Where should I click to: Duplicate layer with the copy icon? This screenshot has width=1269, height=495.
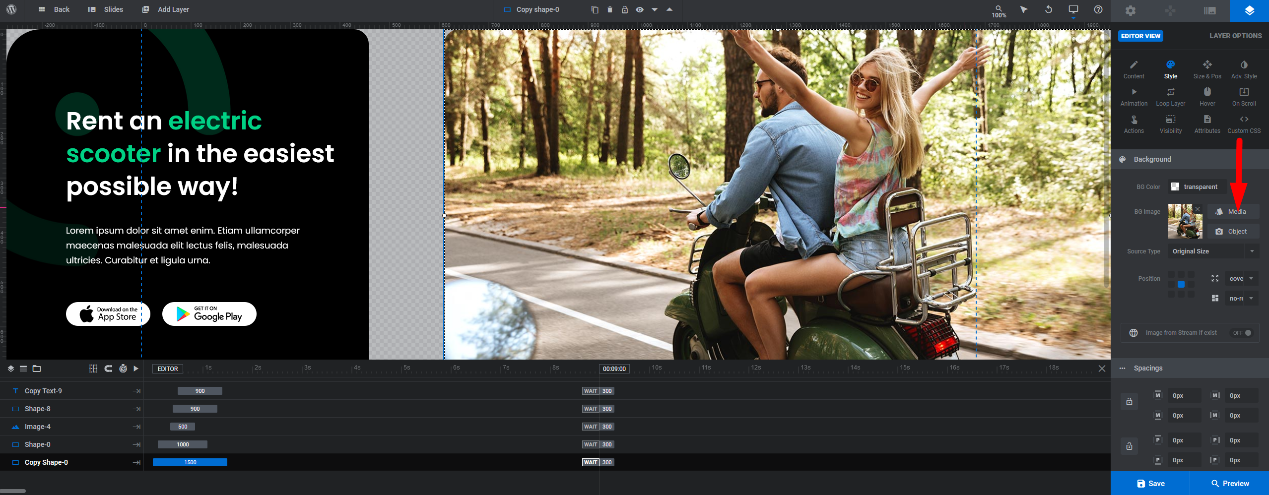click(x=595, y=9)
